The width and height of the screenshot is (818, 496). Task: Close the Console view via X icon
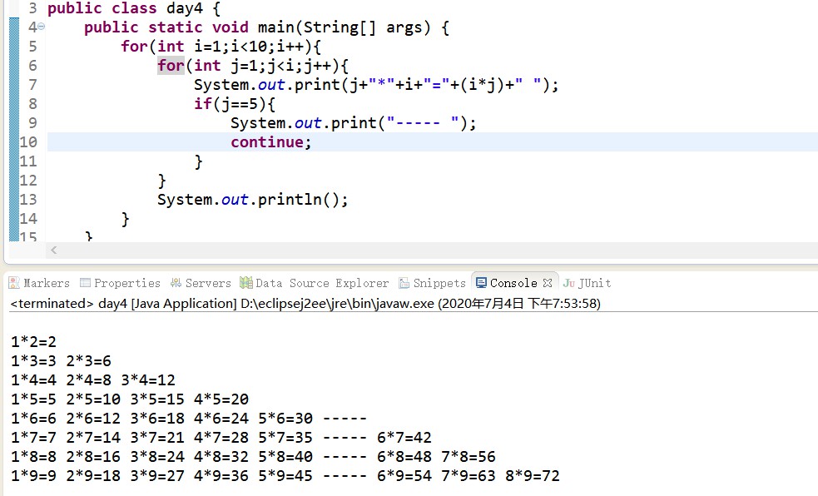(x=548, y=283)
